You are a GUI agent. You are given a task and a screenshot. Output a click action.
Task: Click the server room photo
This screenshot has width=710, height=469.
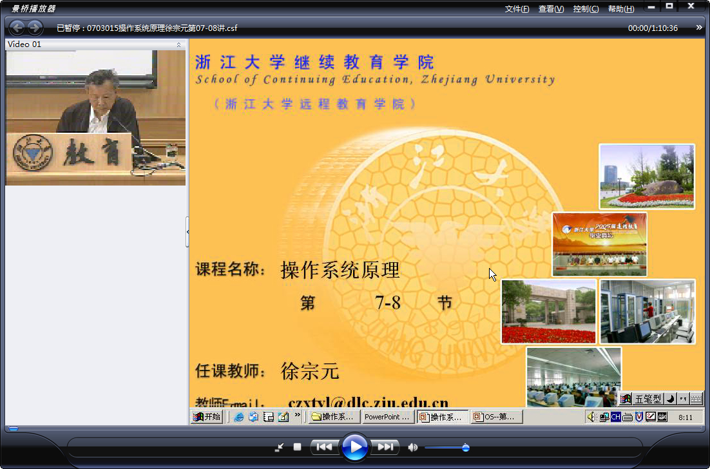coord(648,311)
